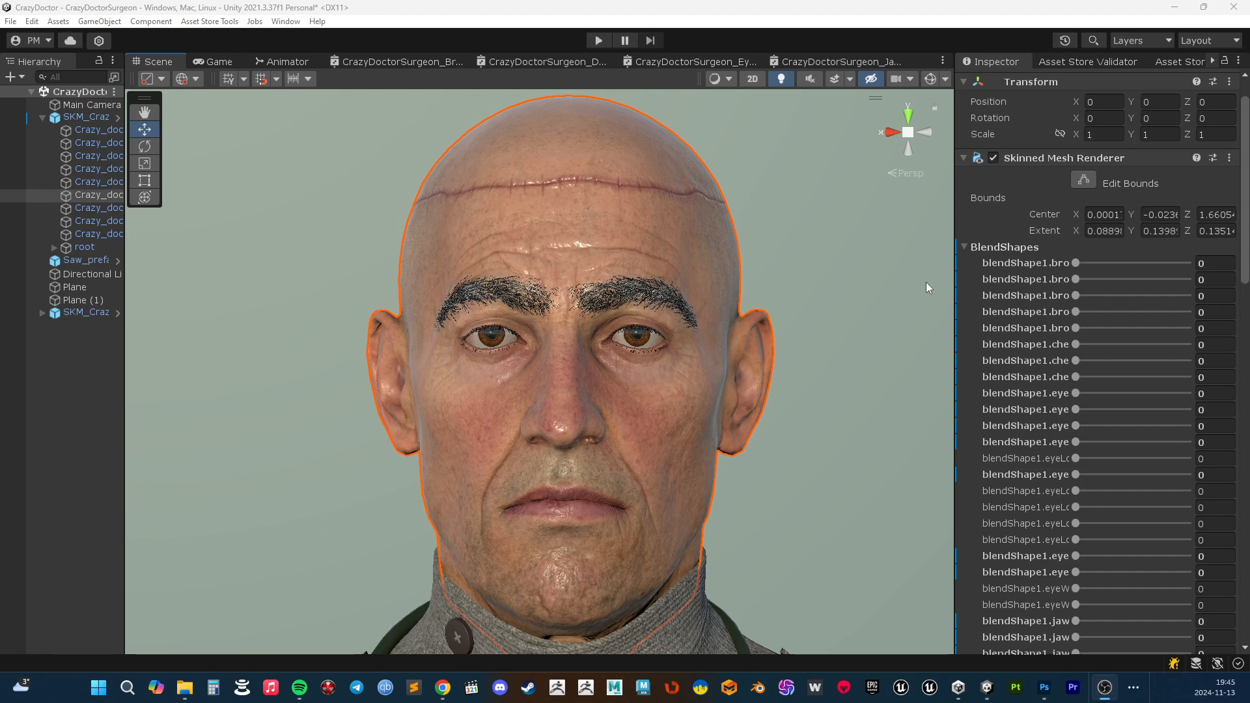Open Photoshop from the taskbar
Image resolution: width=1250 pixels, height=703 pixels.
click(1044, 687)
